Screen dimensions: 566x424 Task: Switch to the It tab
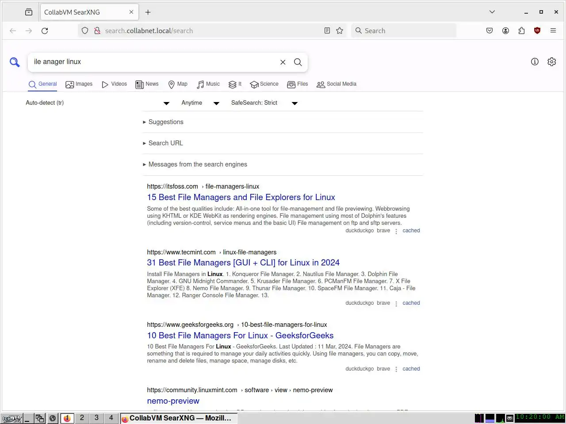235,84
